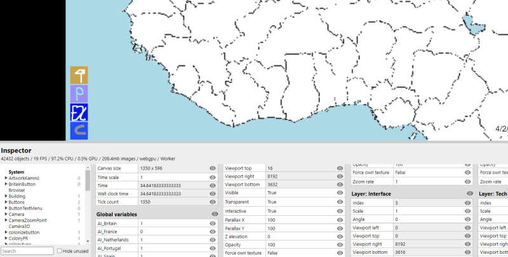The image size is (508, 257).
Task: Toggle watch eye for Wall clock time
Action: point(213,194)
